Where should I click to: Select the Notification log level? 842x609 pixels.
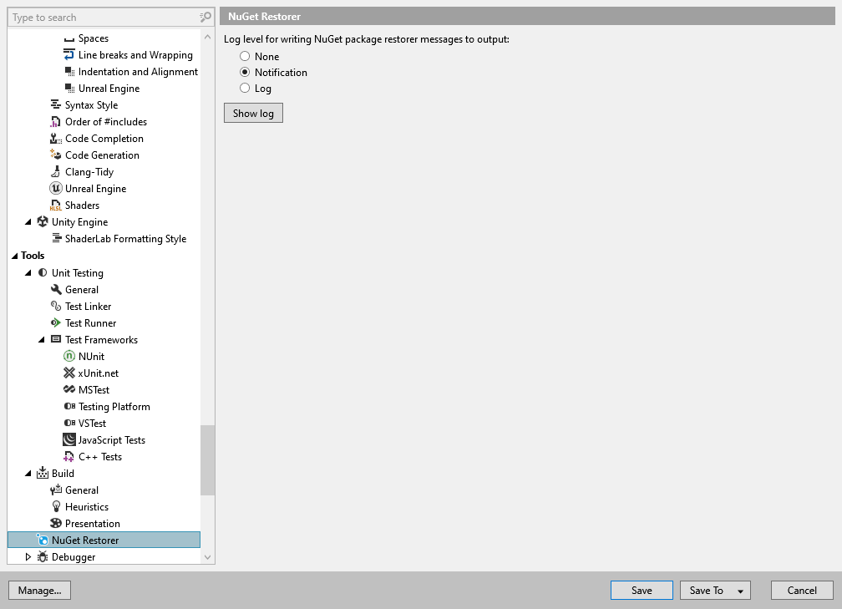[245, 72]
